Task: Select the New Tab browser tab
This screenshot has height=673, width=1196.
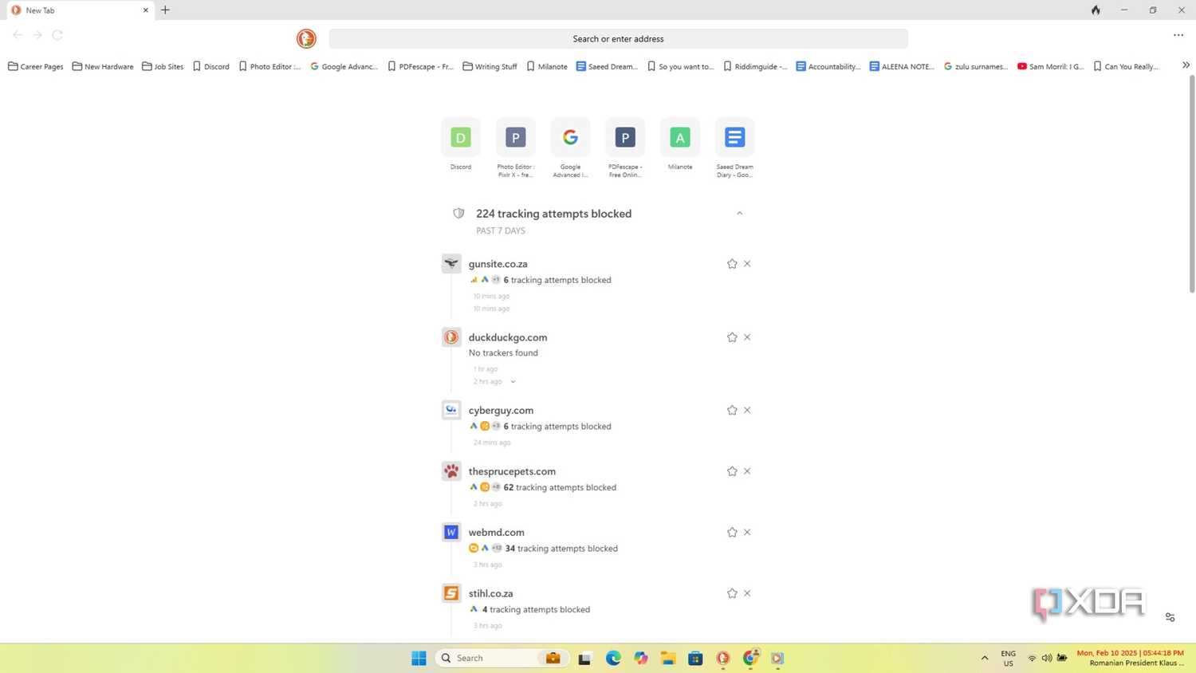Action: pyautogui.click(x=80, y=10)
